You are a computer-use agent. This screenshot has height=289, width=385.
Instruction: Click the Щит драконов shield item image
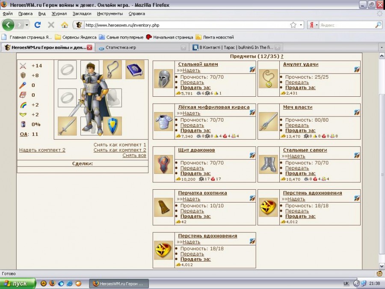(x=163, y=164)
